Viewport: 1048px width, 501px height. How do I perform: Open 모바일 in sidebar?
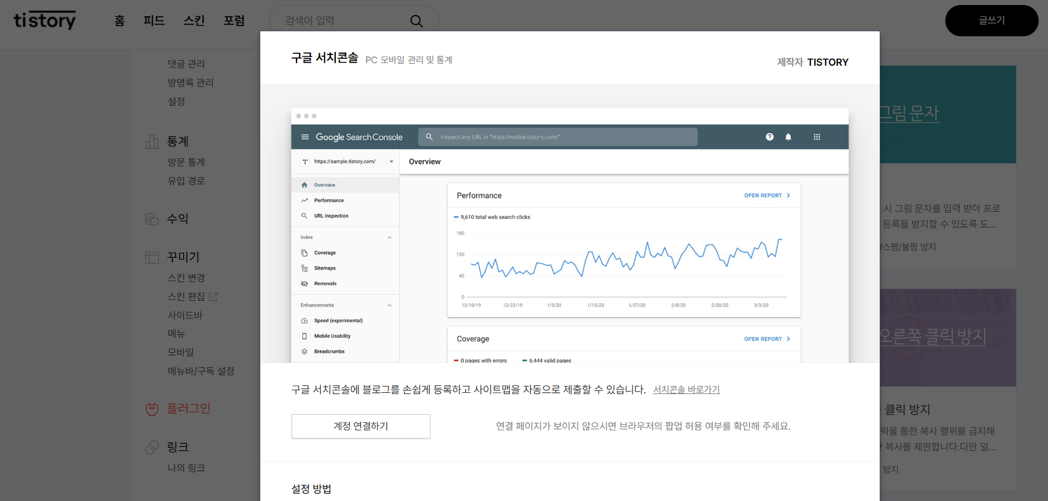point(181,352)
